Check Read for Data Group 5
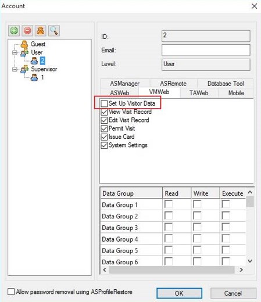Viewport: 261px width, 302px height. [x=168, y=250]
